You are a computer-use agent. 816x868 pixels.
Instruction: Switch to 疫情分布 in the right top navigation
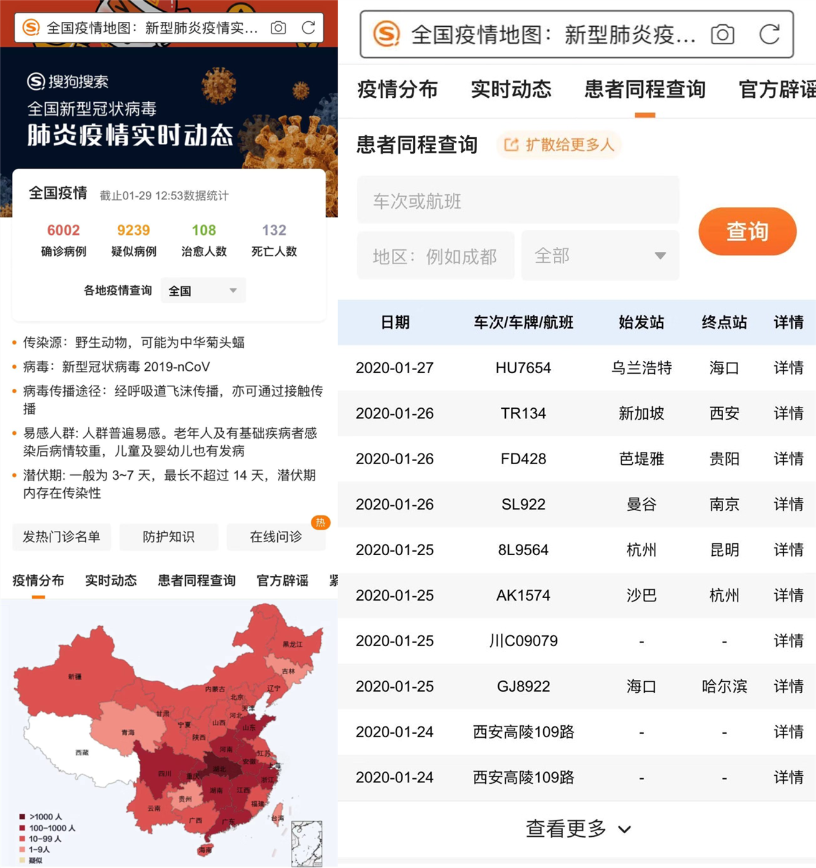tap(397, 90)
